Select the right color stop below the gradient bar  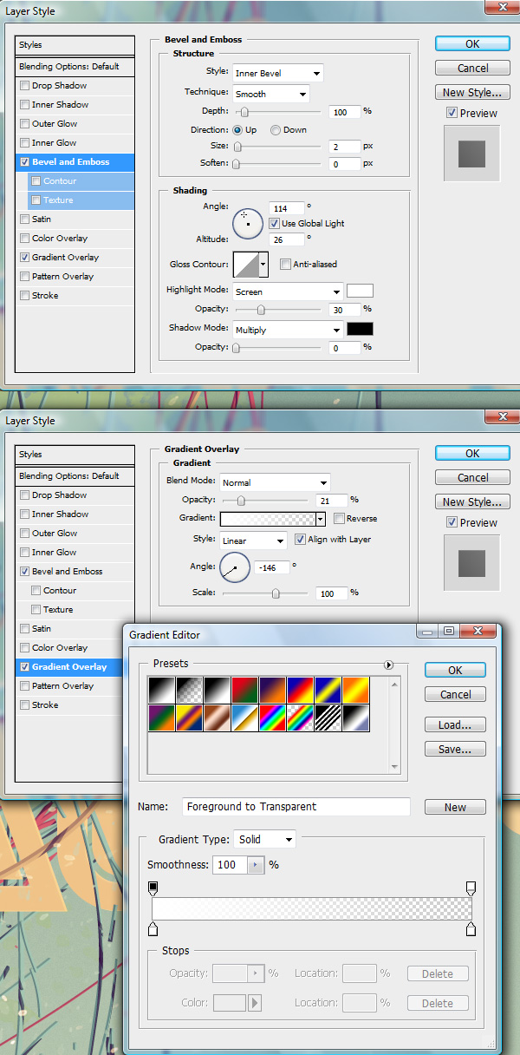(x=471, y=929)
